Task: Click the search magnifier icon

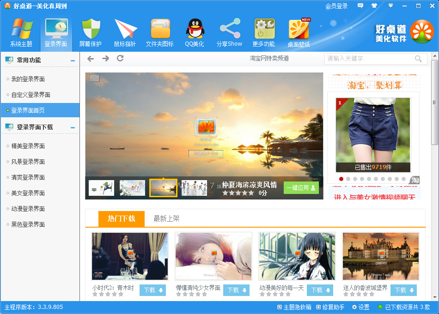Action: click(418, 59)
